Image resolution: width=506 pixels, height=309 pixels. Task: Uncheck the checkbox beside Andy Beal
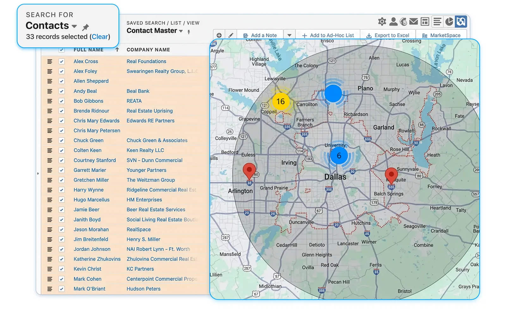pyautogui.click(x=61, y=91)
